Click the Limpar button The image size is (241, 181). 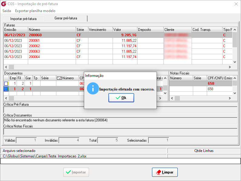tap(165, 172)
